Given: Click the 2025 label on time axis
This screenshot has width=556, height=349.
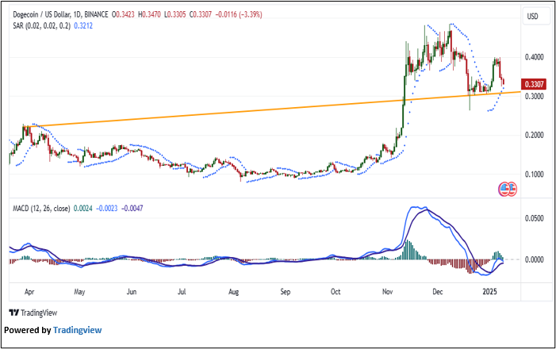Looking at the screenshot, I should click(x=490, y=292).
